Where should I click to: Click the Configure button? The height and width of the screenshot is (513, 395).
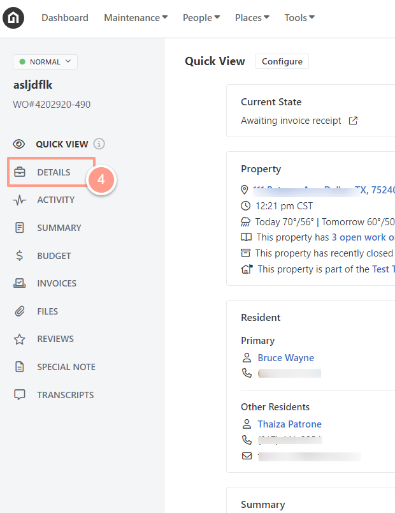pyautogui.click(x=282, y=61)
